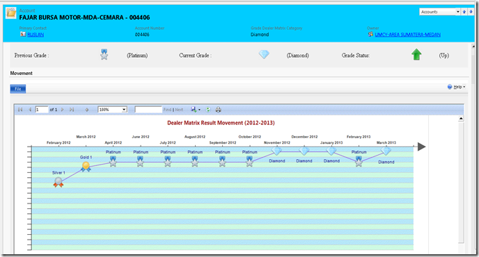Open the RUSLAN primary contact link
This screenshot has height=257, width=479.
coord(36,35)
